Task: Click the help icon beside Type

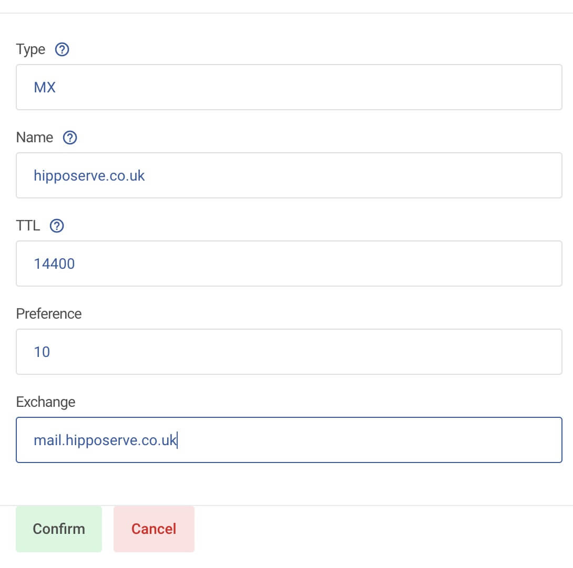Action: (x=62, y=50)
